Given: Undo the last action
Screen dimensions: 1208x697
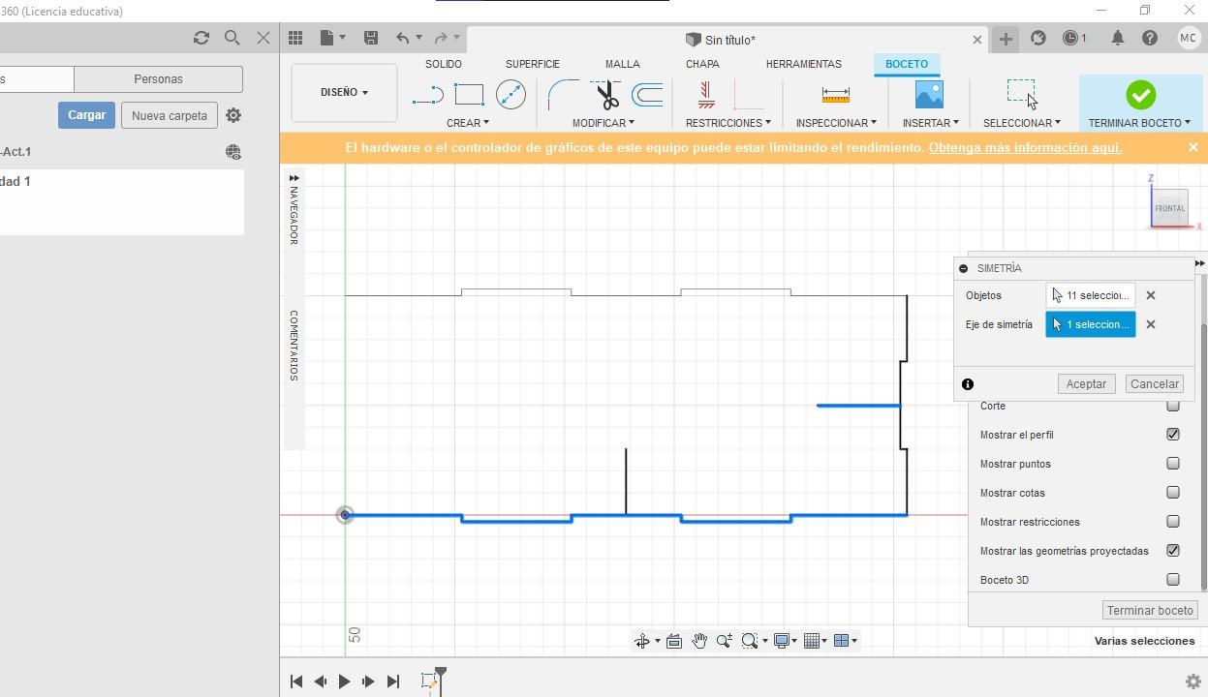Looking at the screenshot, I should [402, 38].
